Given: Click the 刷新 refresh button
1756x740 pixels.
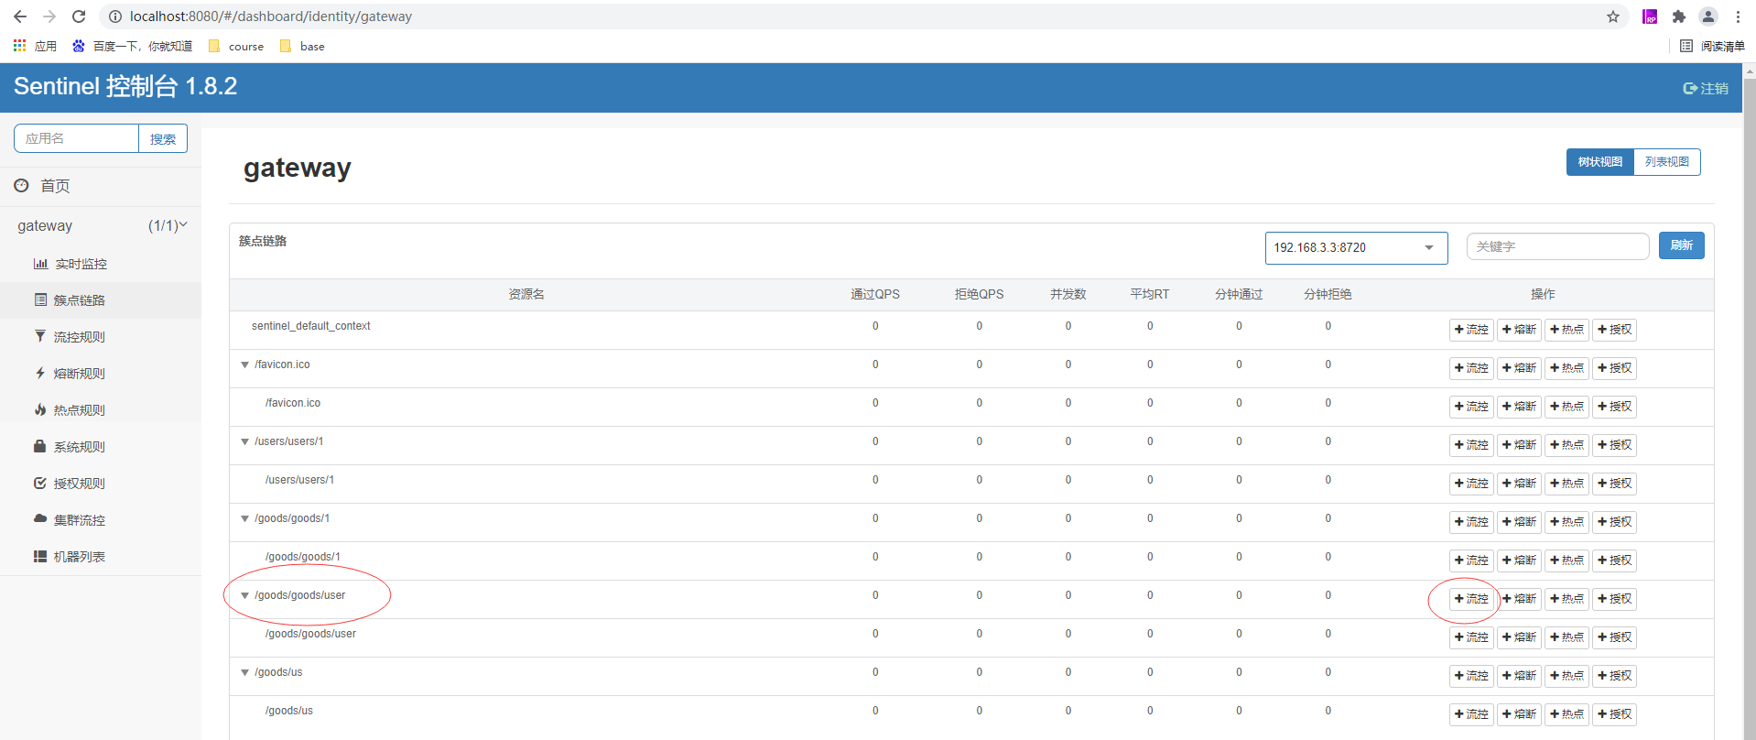Looking at the screenshot, I should point(1681,245).
